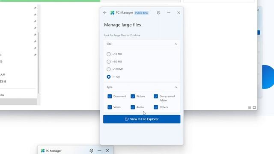
Task: Click PC Manager logo in bottom window
Action: (43, 151)
